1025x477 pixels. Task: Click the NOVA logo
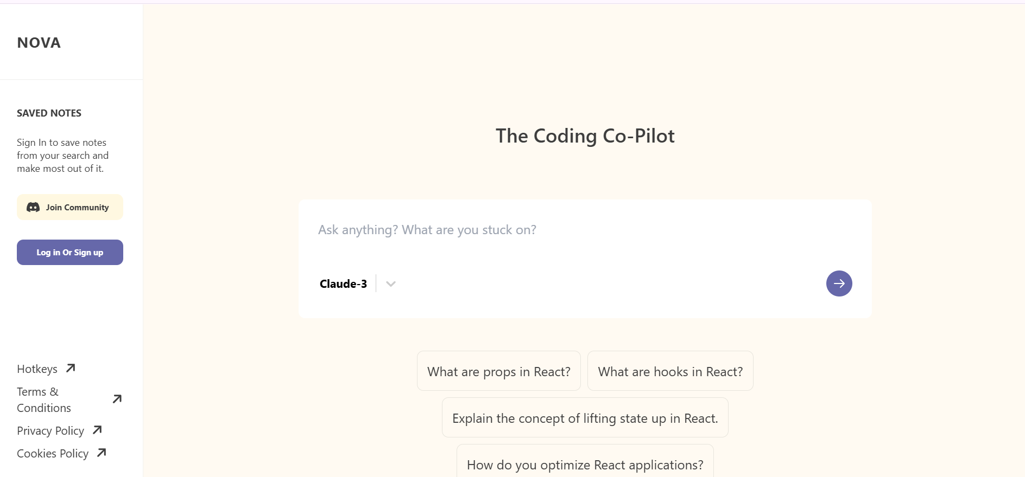pos(39,43)
